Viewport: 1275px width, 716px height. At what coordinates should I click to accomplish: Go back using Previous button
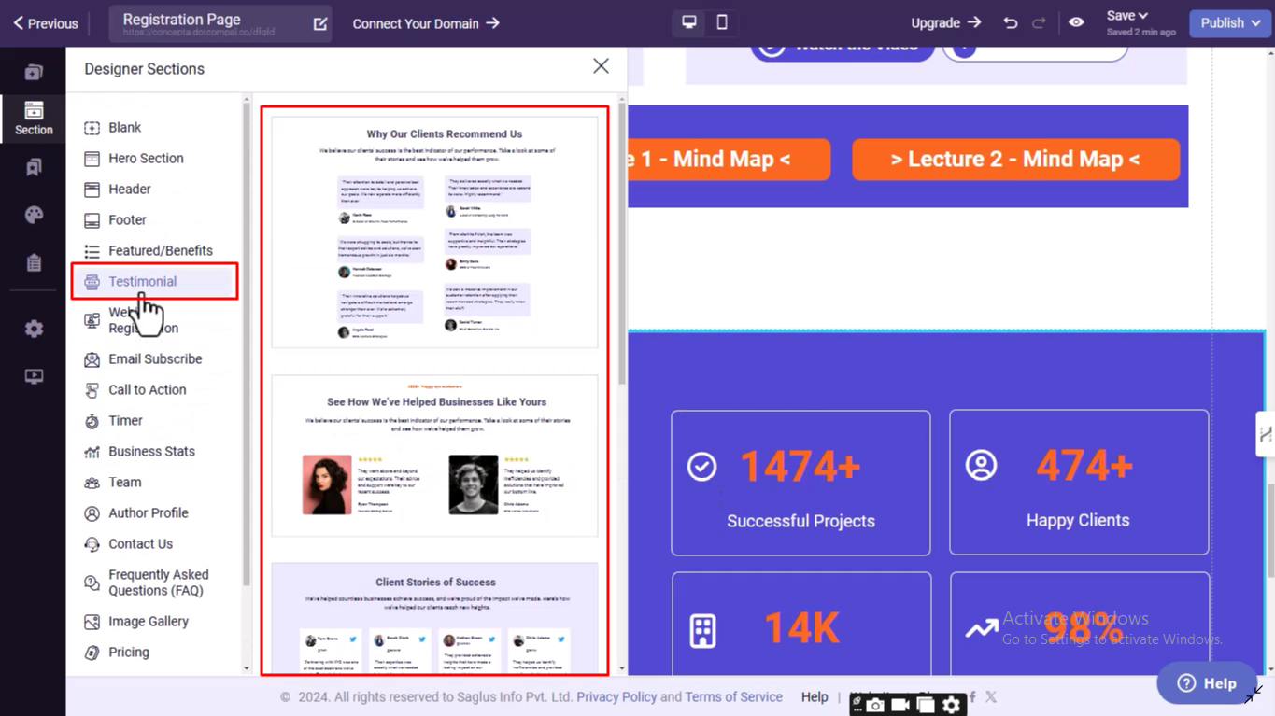(46, 23)
